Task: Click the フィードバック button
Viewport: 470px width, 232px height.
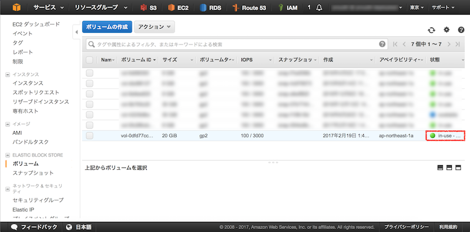Action: 35,227
